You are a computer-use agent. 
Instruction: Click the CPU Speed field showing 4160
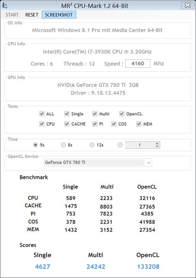[138, 63]
